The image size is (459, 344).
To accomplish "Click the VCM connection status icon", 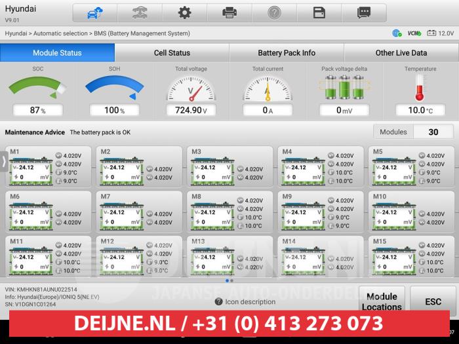I will [x=414, y=33].
